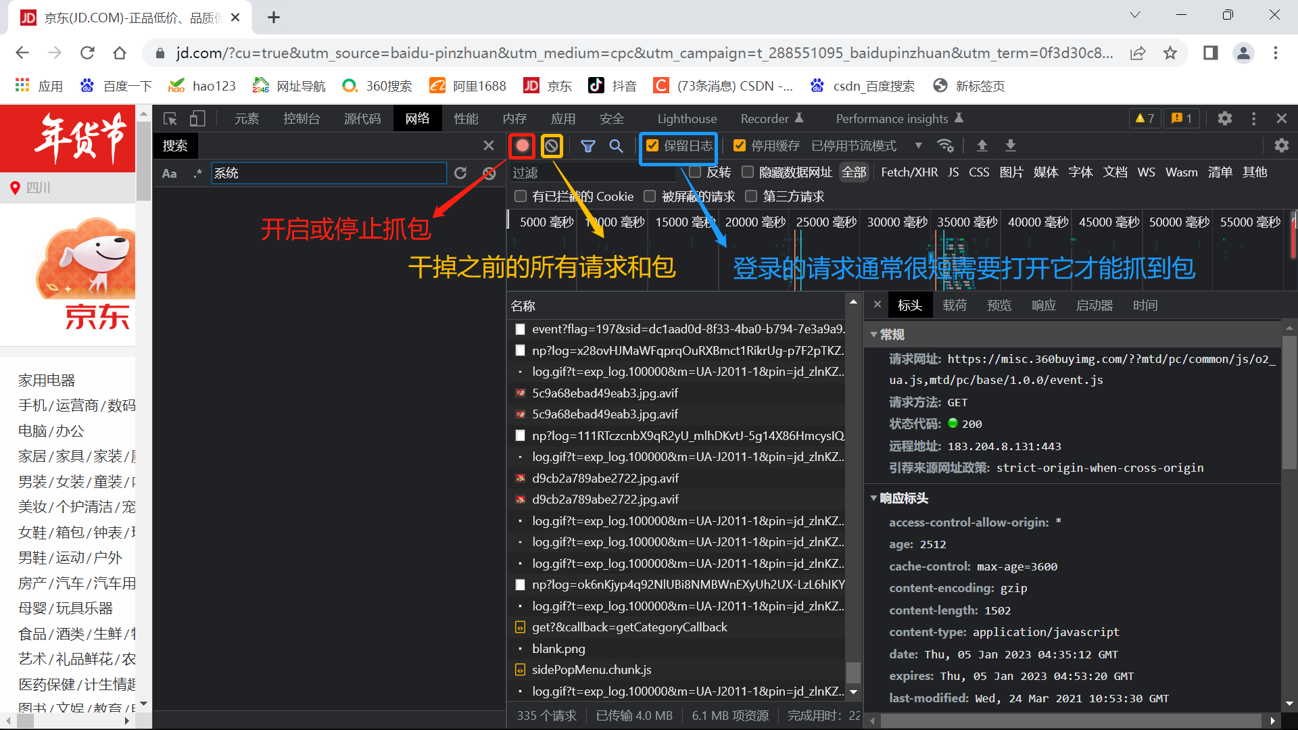Reload the browser page
1298x730 pixels.
(87, 53)
